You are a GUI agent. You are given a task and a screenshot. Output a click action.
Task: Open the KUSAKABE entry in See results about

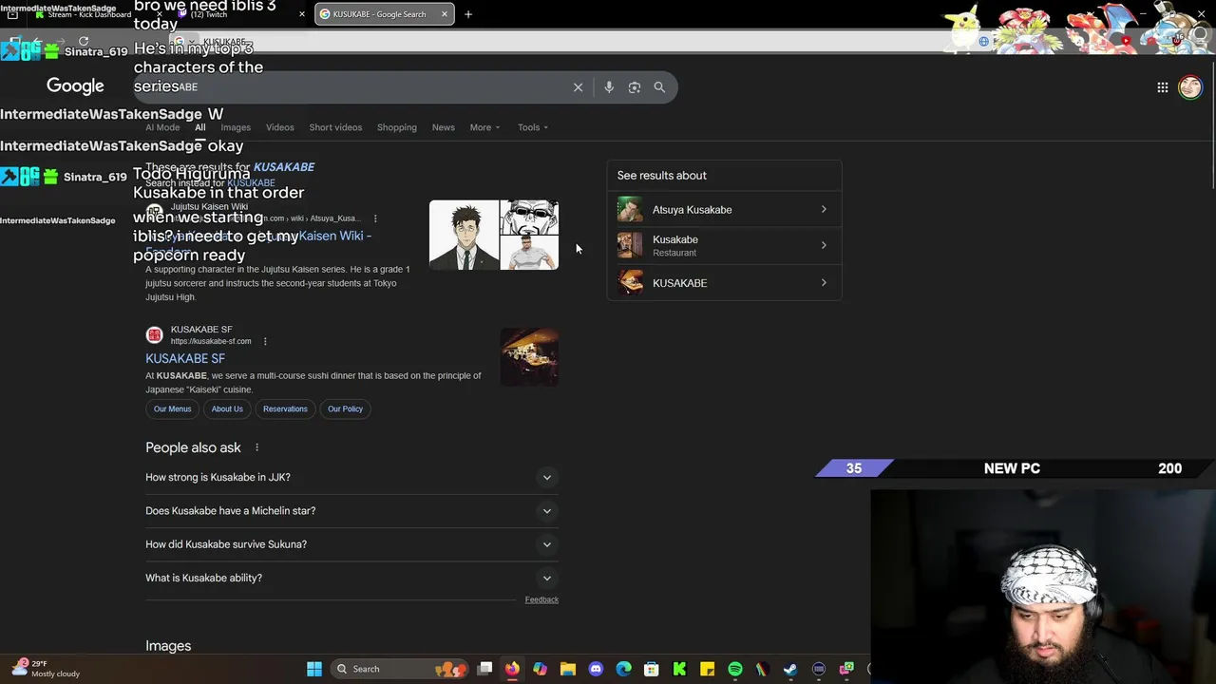pos(724,283)
